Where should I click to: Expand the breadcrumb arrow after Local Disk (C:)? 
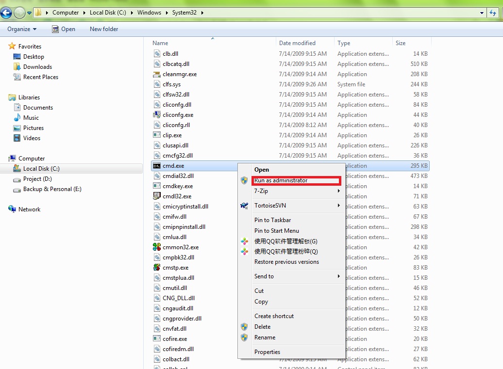point(132,13)
